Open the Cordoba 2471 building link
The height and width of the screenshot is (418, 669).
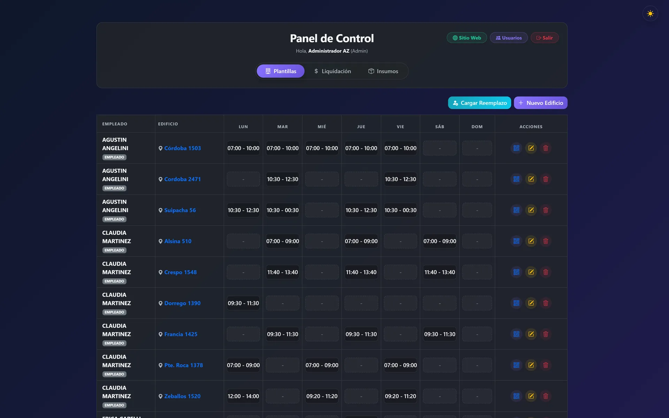click(x=182, y=179)
